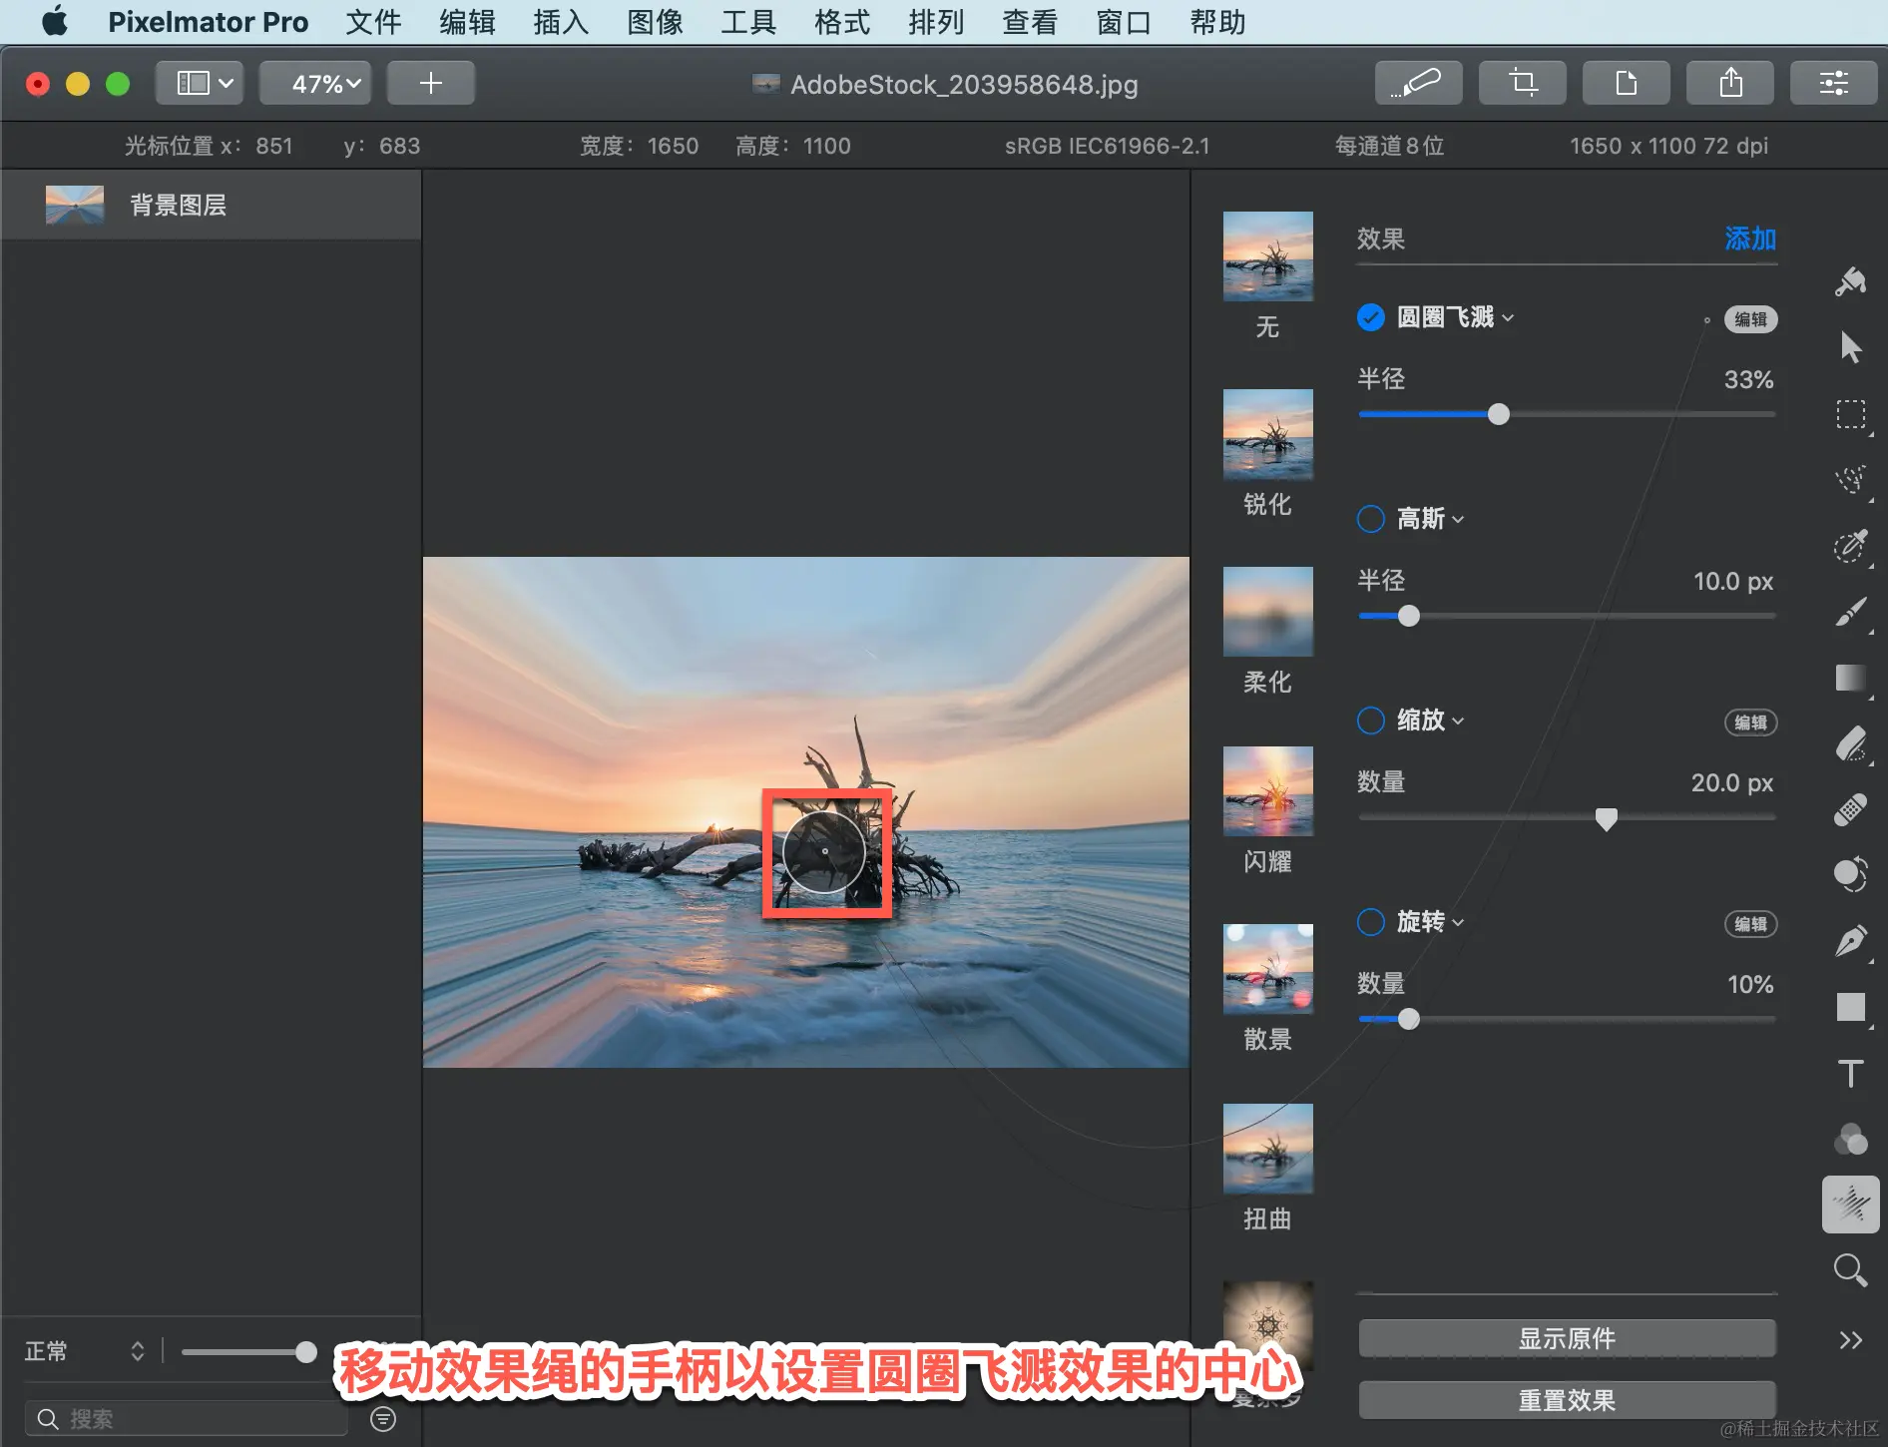Activate the paint brush tool
The image size is (1888, 1447).
1851,611
